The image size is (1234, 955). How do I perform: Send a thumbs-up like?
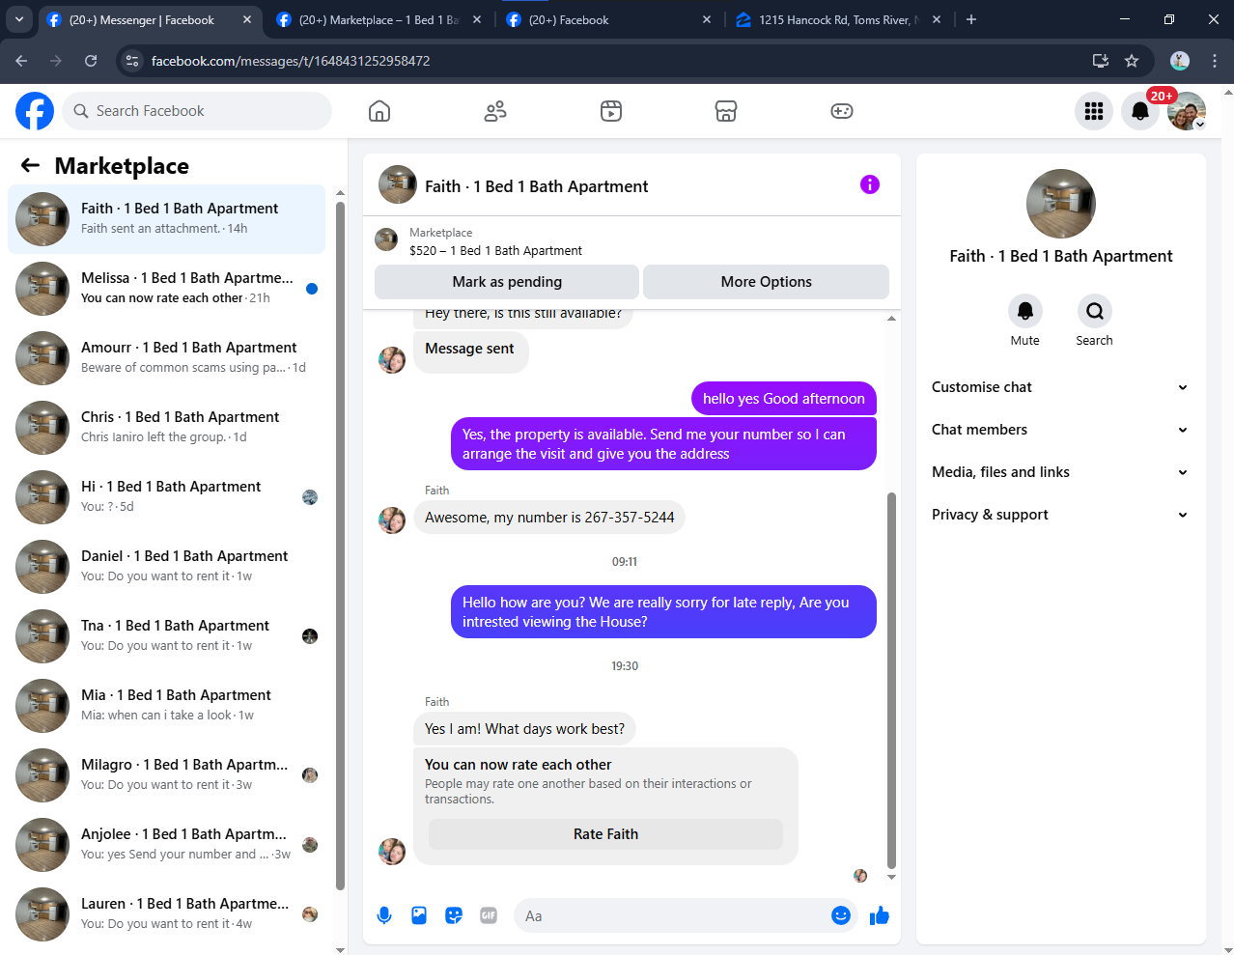coord(879,915)
